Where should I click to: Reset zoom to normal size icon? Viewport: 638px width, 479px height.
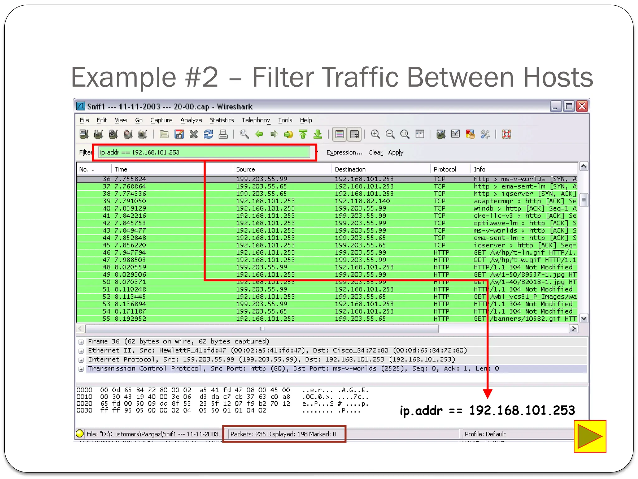(405, 134)
